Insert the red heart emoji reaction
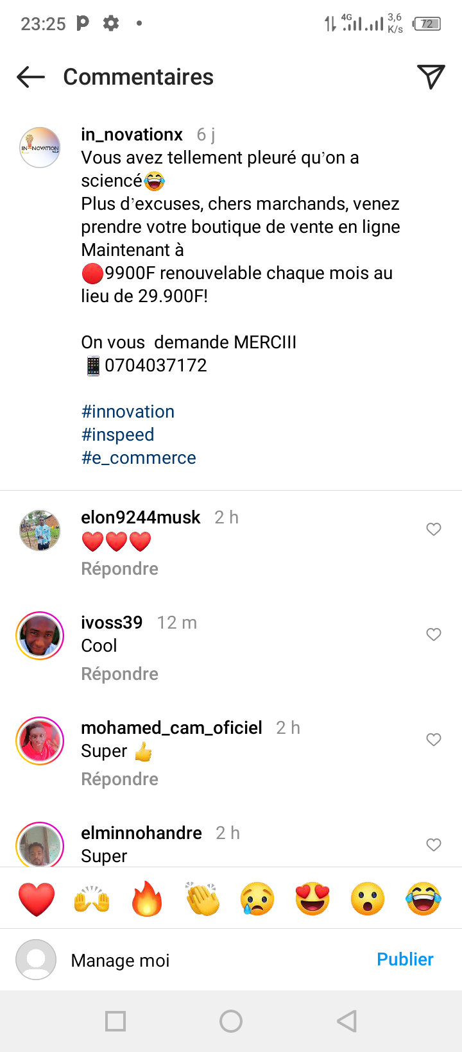This screenshot has width=462, height=1052. pyautogui.click(x=37, y=899)
